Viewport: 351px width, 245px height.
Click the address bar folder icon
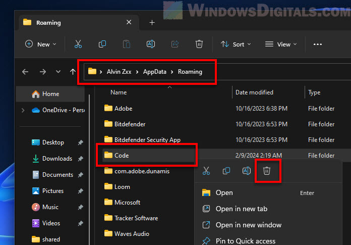click(x=92, y=71)
